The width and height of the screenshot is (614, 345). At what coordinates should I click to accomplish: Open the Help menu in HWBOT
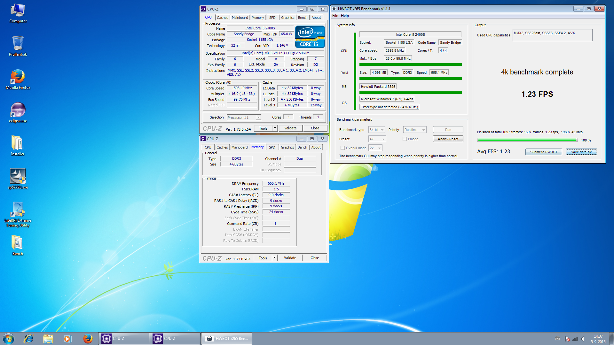coord(345,16)
